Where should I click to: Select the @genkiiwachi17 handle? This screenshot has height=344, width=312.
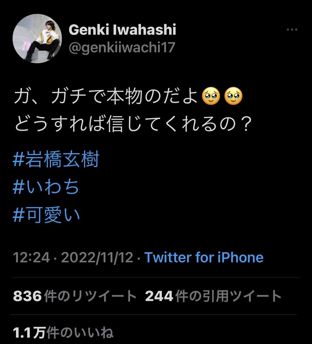click(122, 48)
